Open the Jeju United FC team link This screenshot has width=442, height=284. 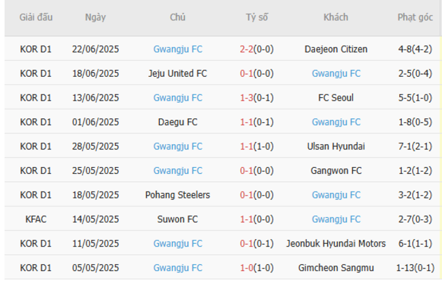177,73
